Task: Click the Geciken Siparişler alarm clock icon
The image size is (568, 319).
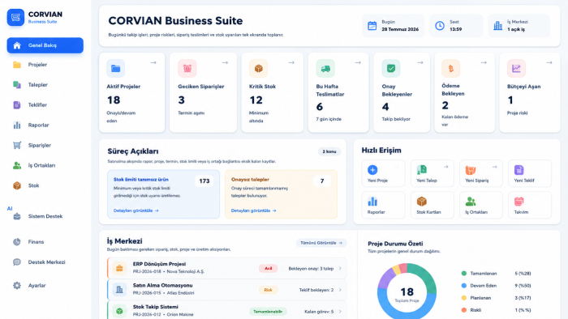Action: point(187,68)
